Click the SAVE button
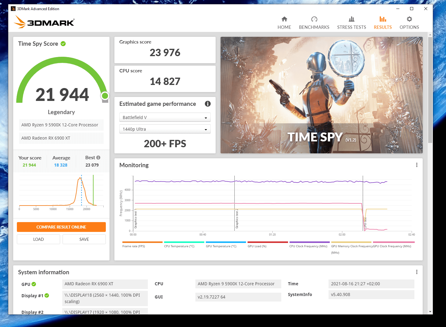The image size is (446, 327). (84, 239)
